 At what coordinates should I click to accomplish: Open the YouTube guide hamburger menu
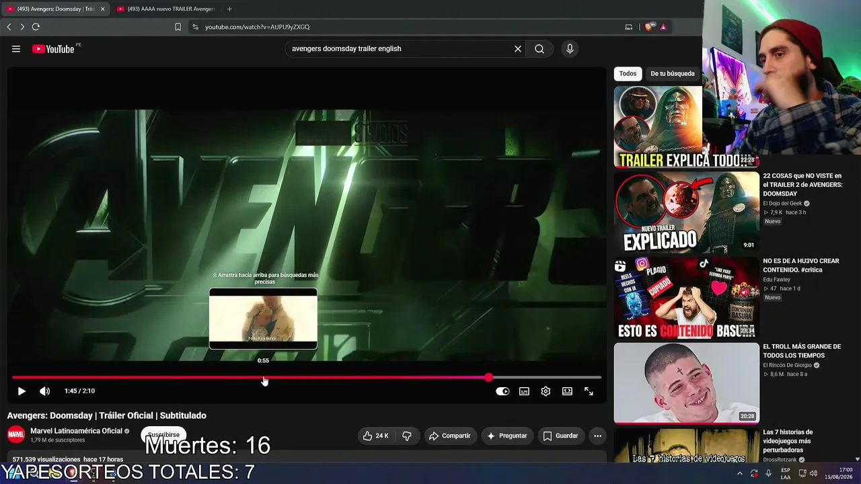16,48
